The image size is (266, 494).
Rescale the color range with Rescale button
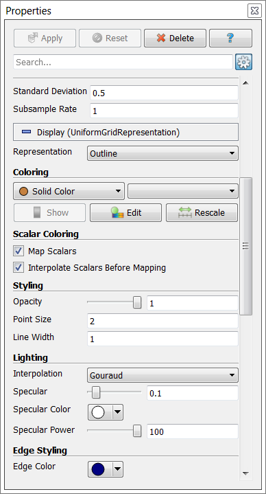(202, 213)
